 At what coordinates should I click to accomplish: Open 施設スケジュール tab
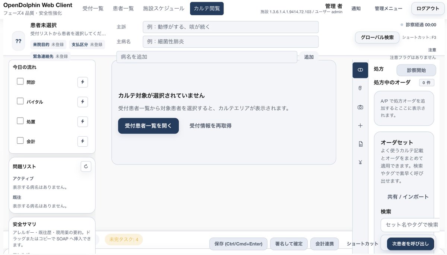164,8
